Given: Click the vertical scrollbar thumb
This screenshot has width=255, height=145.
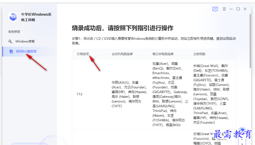Looking at the screenshot, I should point(250,41).
